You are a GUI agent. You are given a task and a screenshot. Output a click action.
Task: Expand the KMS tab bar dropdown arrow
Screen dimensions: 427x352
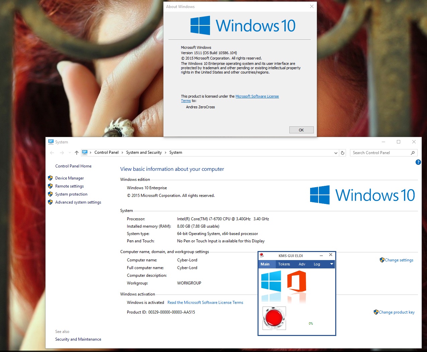(332, 264)
